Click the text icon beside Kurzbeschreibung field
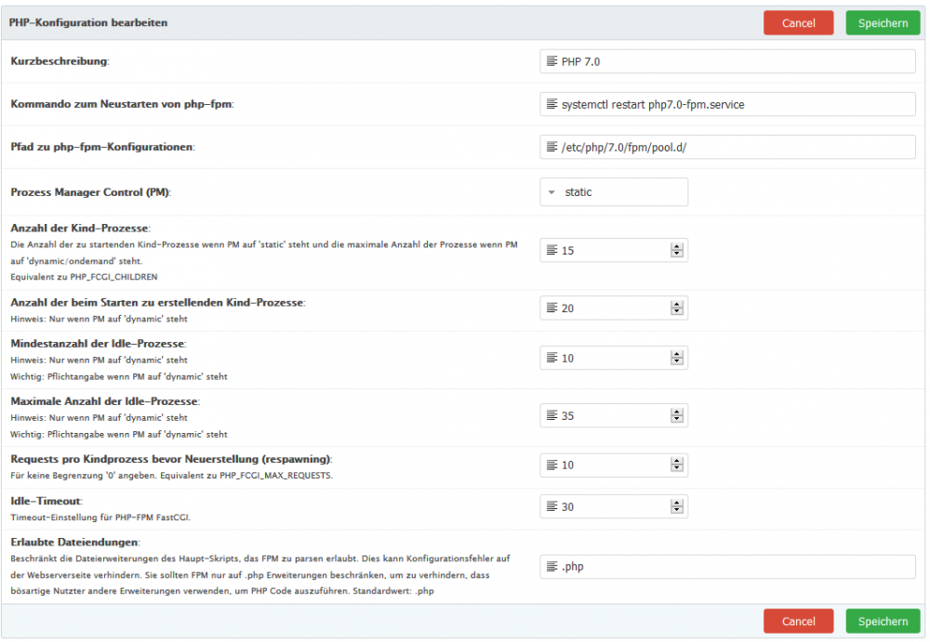930x642 pixels. point(551,61)
